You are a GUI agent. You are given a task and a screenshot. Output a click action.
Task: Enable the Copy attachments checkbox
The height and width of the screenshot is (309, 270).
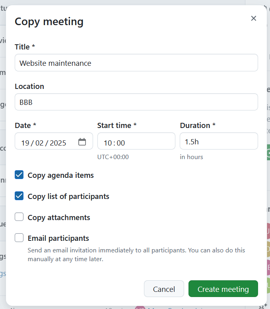click(19, 217)
